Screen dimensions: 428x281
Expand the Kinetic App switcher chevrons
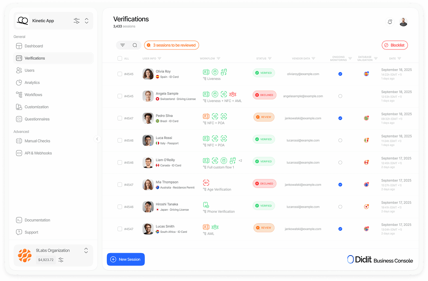(87, 21)
